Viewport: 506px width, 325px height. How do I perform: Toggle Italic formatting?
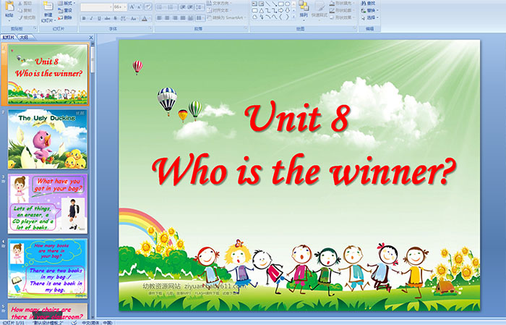(x=92, y=18)
